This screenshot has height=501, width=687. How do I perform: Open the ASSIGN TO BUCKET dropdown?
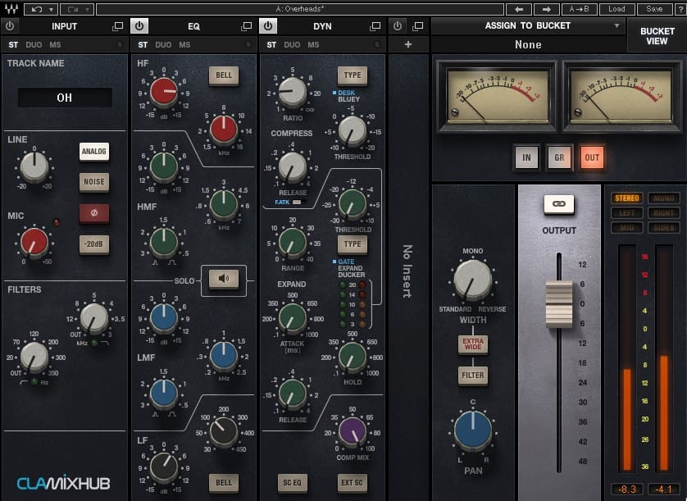point(529,25)
